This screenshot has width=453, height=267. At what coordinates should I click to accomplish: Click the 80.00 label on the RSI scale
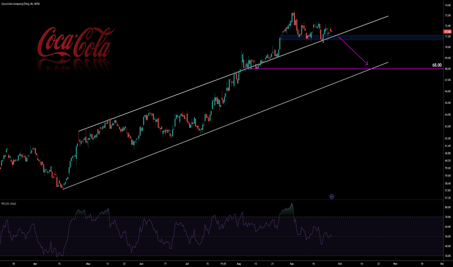click(x=448, y=208)
